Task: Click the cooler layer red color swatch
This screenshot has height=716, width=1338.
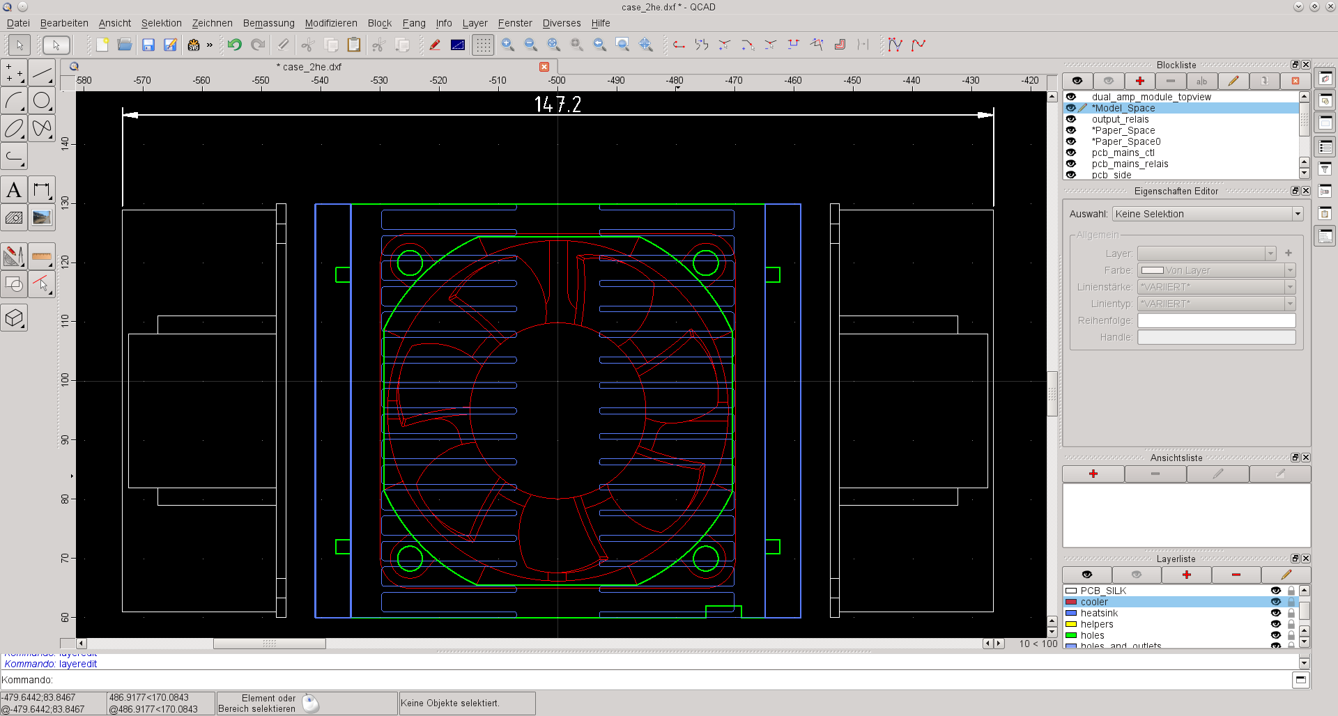Action: (1071, 602)
